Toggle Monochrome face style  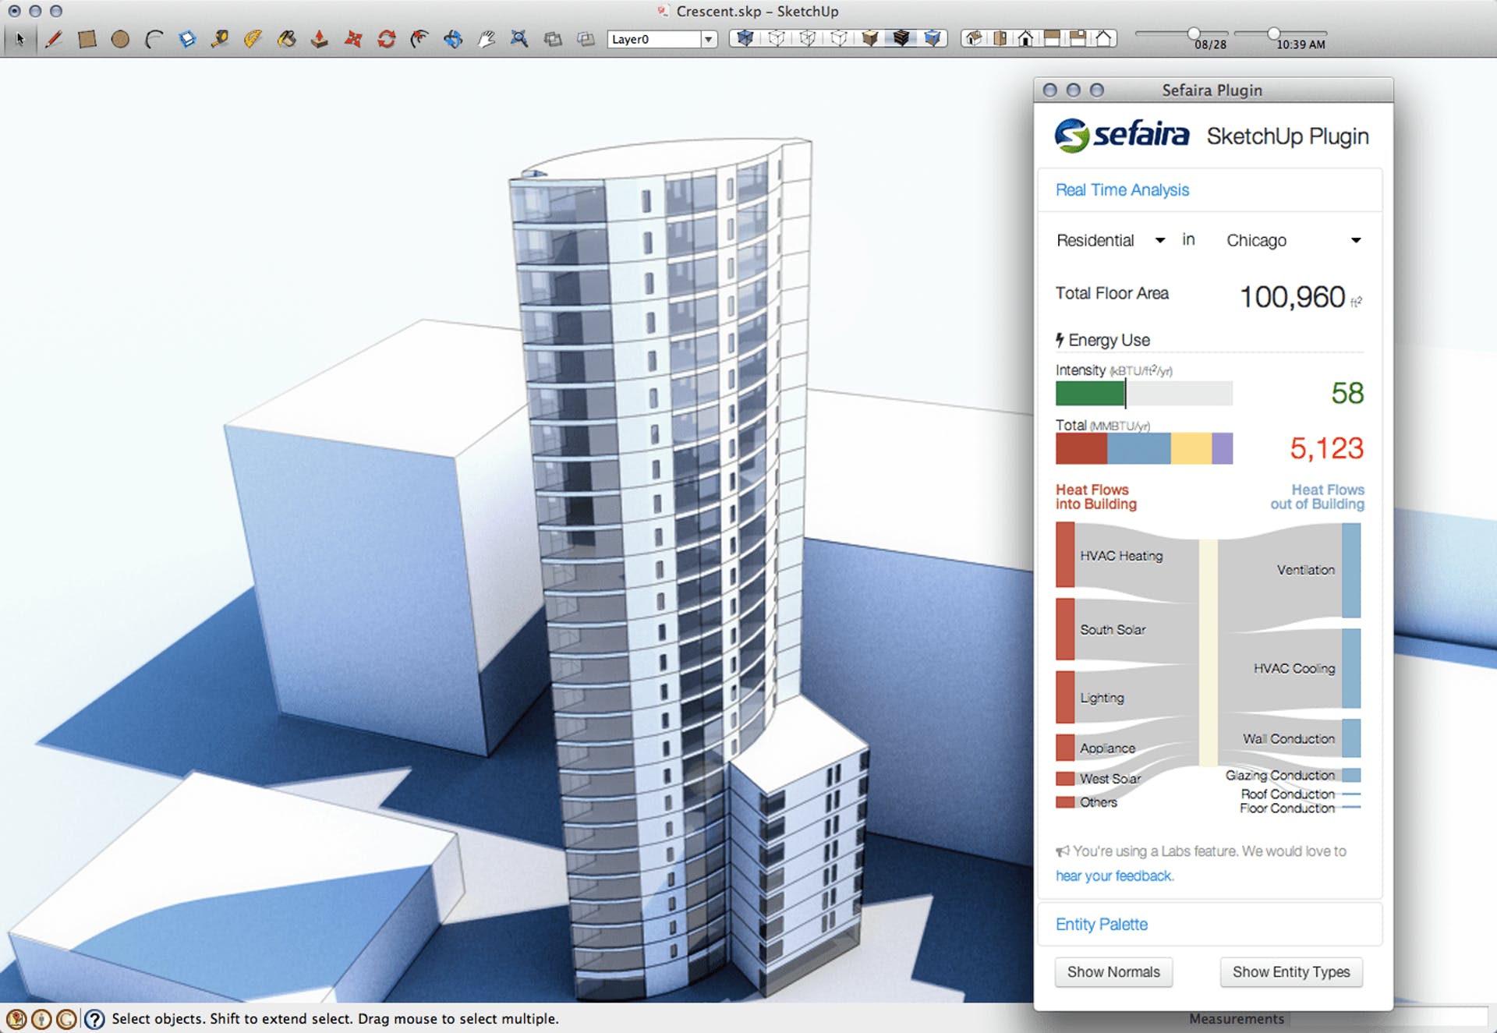[933, 38]
